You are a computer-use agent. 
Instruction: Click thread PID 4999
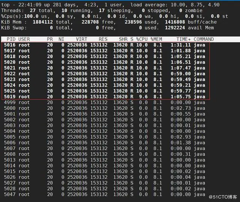pos(10,102)
